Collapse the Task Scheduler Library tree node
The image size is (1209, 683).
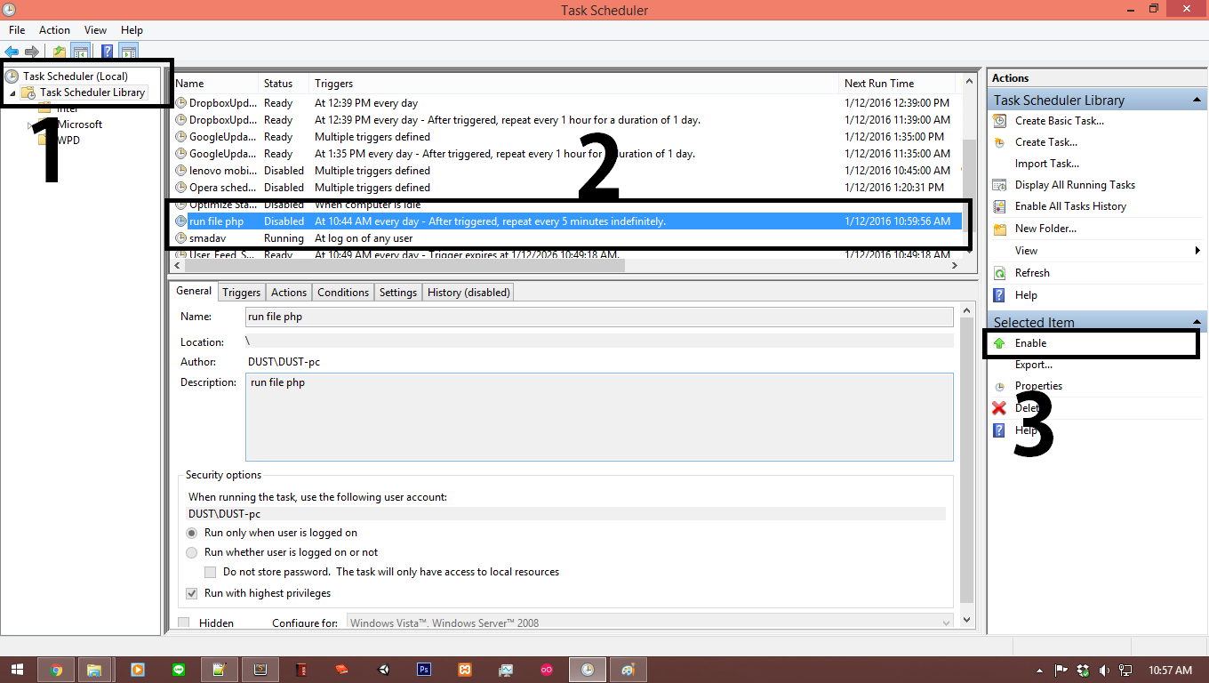pos(12,93)
